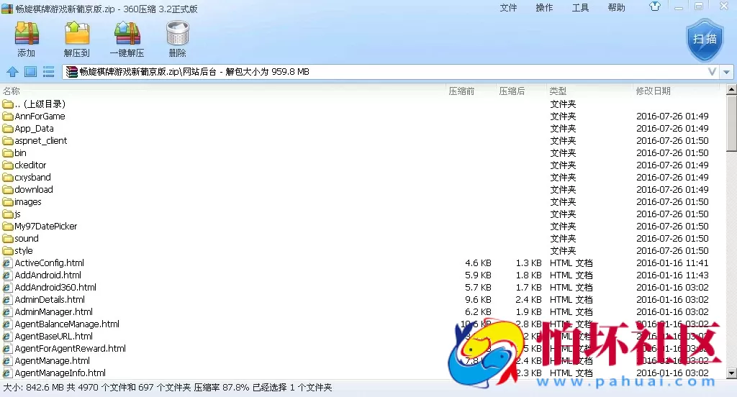Select the js folder icon
This screenshot has height=397, width=737.
7,214
